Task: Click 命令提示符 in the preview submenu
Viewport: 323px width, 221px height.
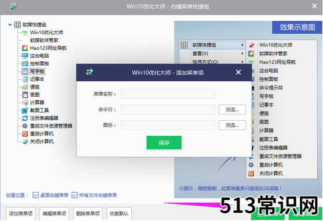Action: tap(271, 88)
